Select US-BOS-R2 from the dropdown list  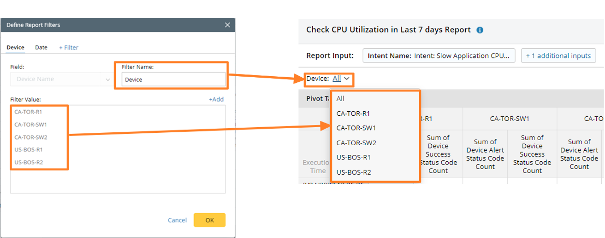pyautogui.click(x=354, y=172)
